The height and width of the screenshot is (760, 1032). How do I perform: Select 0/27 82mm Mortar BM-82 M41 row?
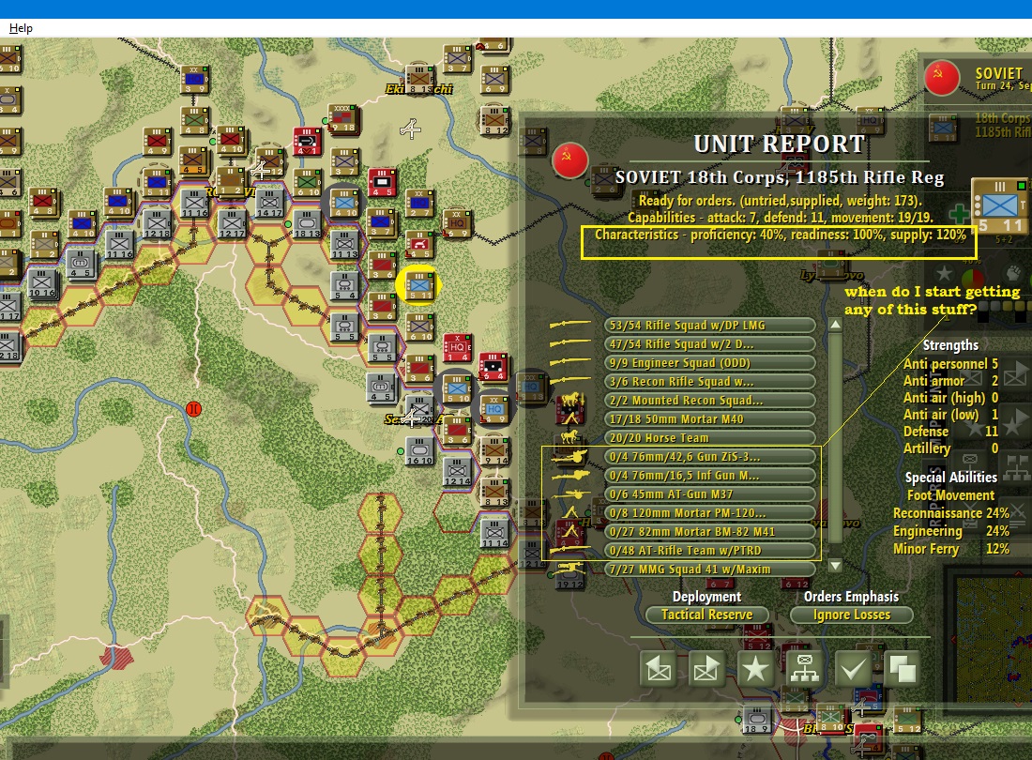point(710,531)
